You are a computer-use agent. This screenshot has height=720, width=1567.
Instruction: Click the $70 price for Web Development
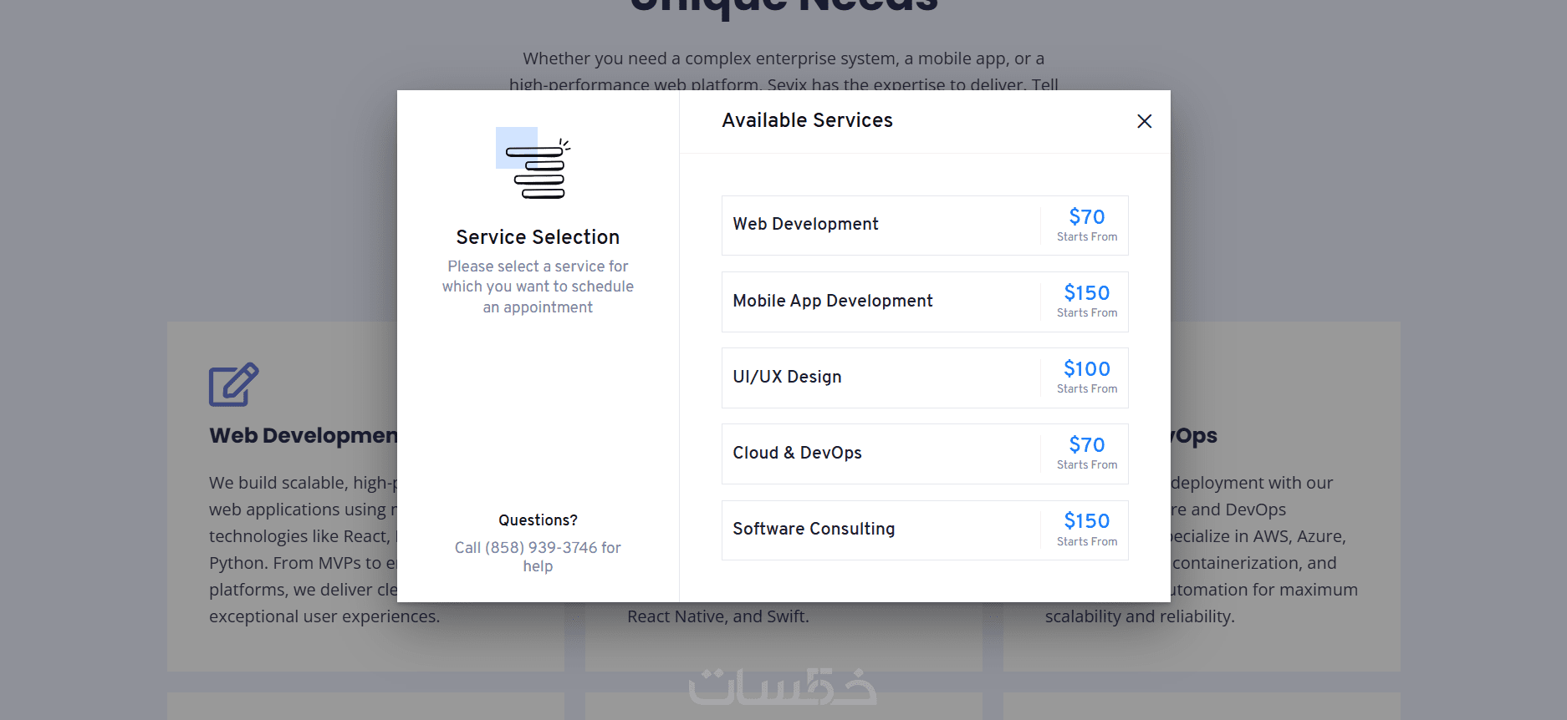coord(1086,217)
